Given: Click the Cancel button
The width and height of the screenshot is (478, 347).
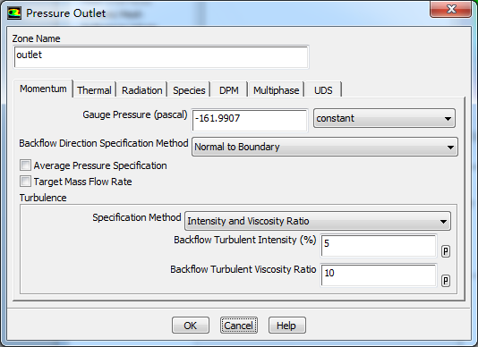Looking at the screenshot, I should click(x=239, y=326).
